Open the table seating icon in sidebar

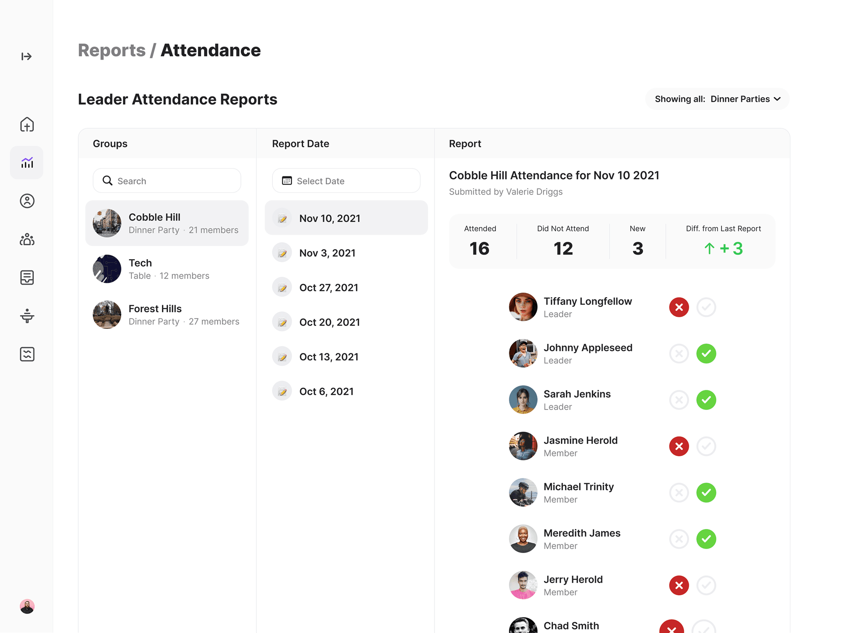coord(27,316)
